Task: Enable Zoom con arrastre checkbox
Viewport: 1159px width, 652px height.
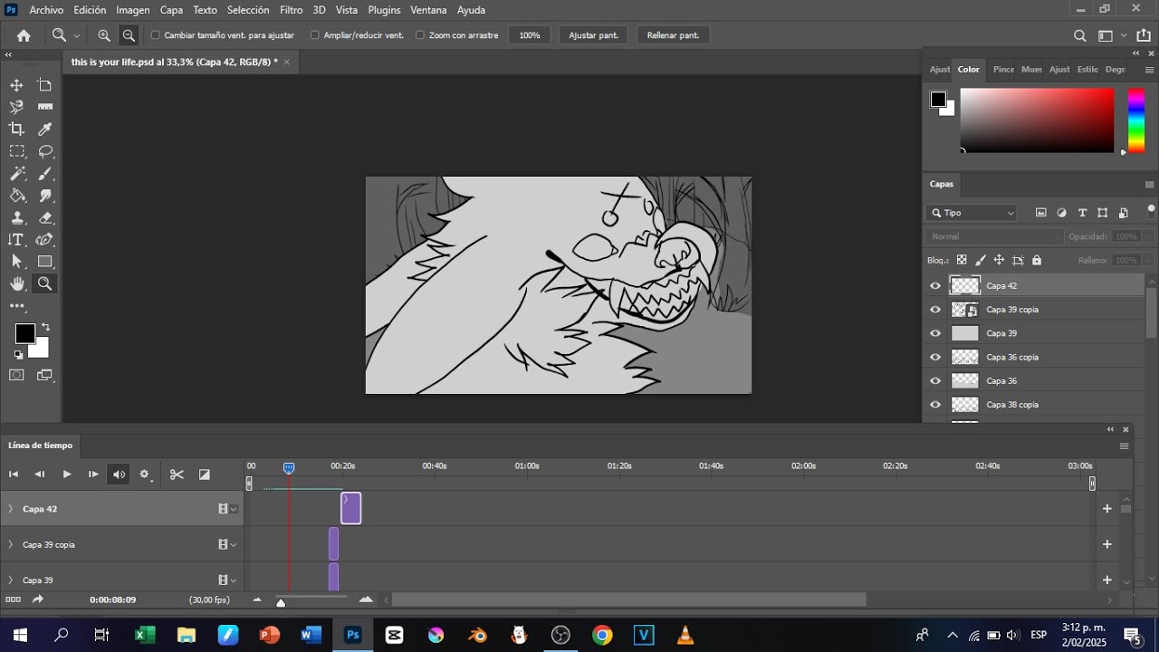Action: 420,35
